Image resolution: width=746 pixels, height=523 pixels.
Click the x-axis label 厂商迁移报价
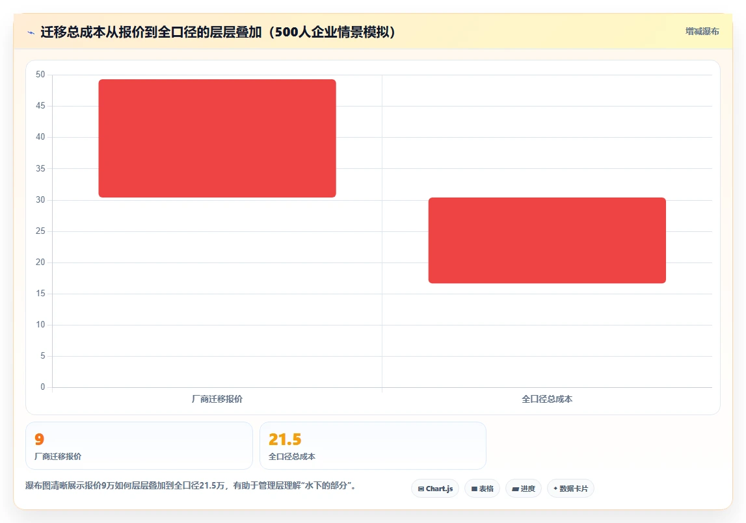pos(217,399)
